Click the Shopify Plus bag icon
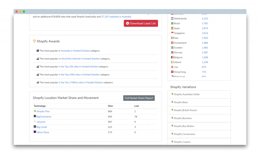This screenshot has width=260, height=154. [35, 111]
